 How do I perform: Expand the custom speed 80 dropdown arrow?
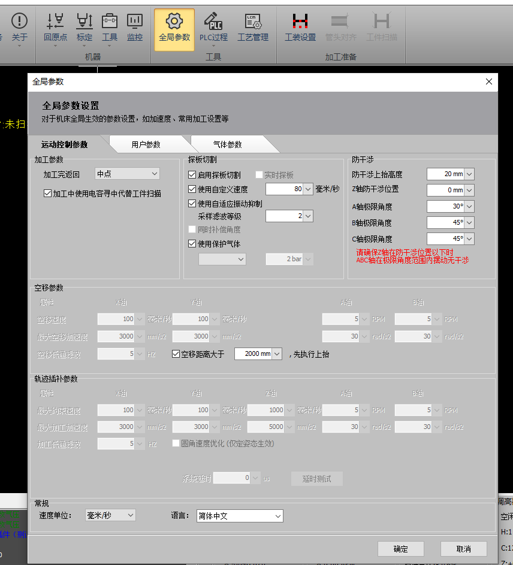[x=308, y=189]
